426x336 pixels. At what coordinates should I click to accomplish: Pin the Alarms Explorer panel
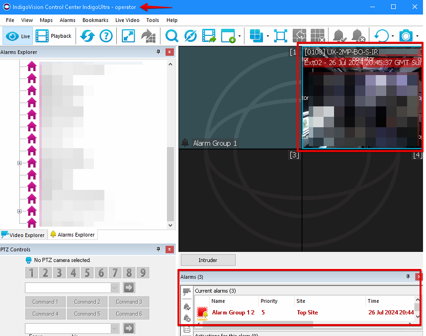[x=159, y=52]
